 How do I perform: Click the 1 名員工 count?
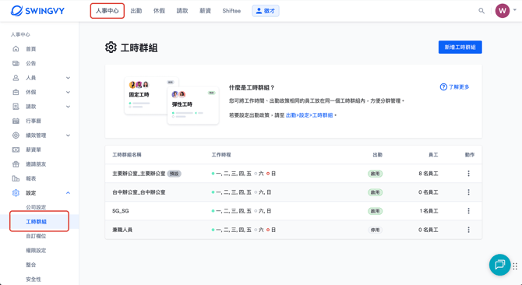pyautogui.click(x=429, y=211)
